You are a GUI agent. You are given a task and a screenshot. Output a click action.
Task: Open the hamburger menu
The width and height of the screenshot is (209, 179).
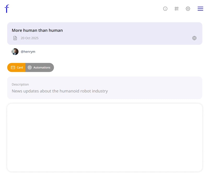pyautogui.click(x=200, y=9)
